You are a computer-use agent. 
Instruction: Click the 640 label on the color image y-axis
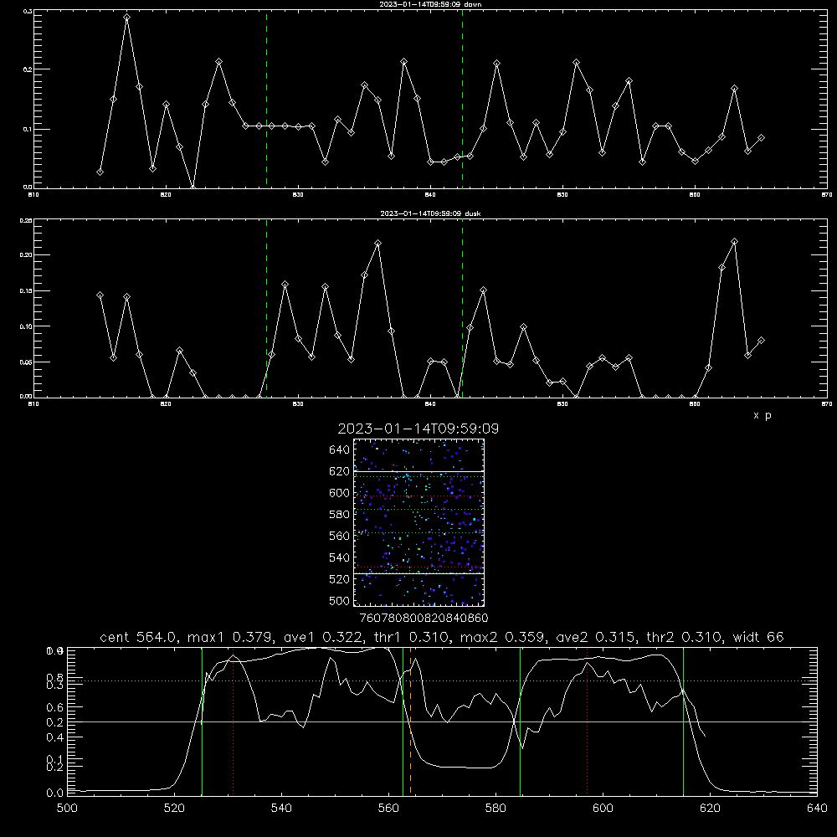click(x=340, y=450)
